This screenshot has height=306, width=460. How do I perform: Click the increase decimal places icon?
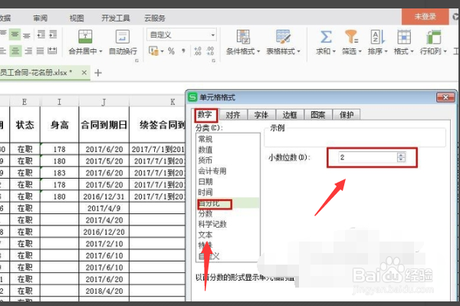pos(198,51)
